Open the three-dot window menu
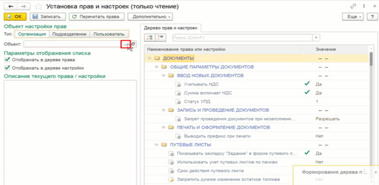Screen dimensions: 379x185 (x=363, y=6)
